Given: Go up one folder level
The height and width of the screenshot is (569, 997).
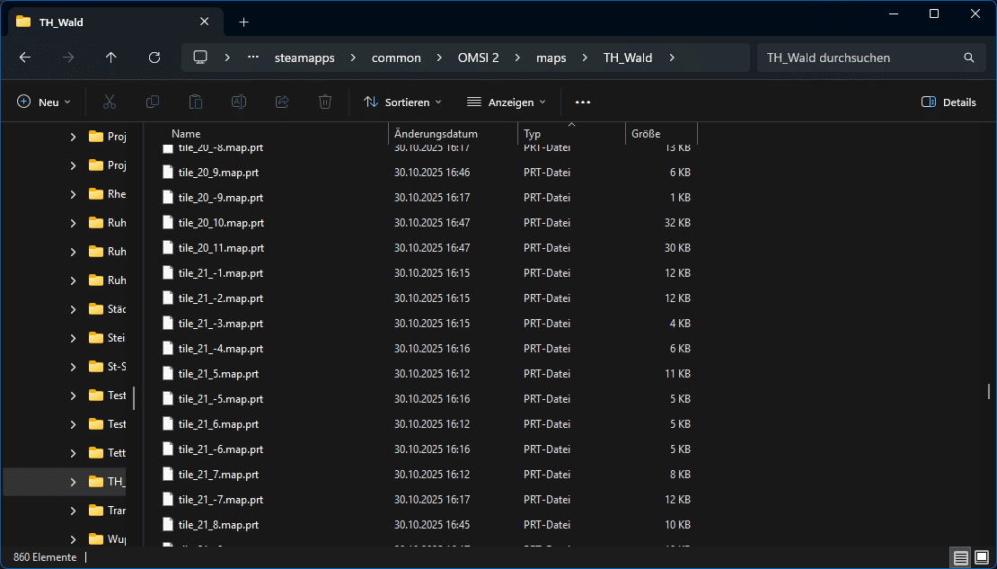Looking at the screenshot, I should 111,58.
